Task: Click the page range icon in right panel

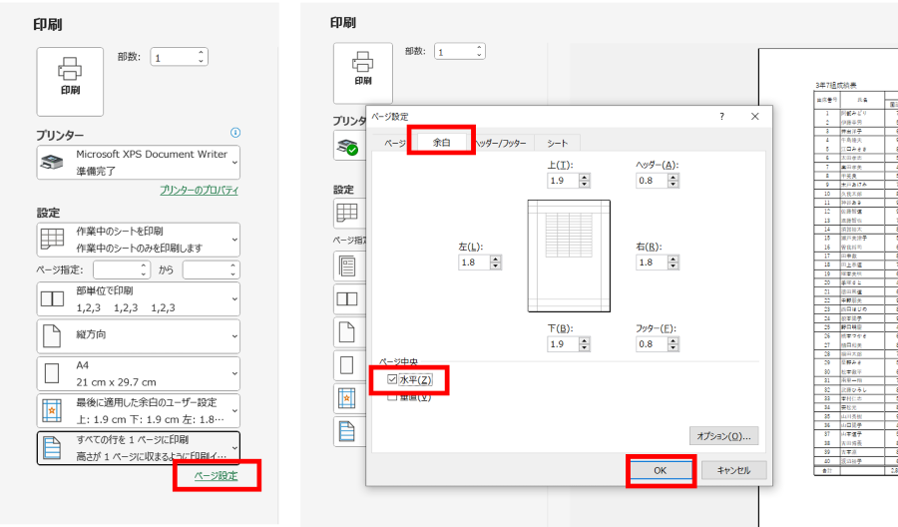Action: click(347, 266)
